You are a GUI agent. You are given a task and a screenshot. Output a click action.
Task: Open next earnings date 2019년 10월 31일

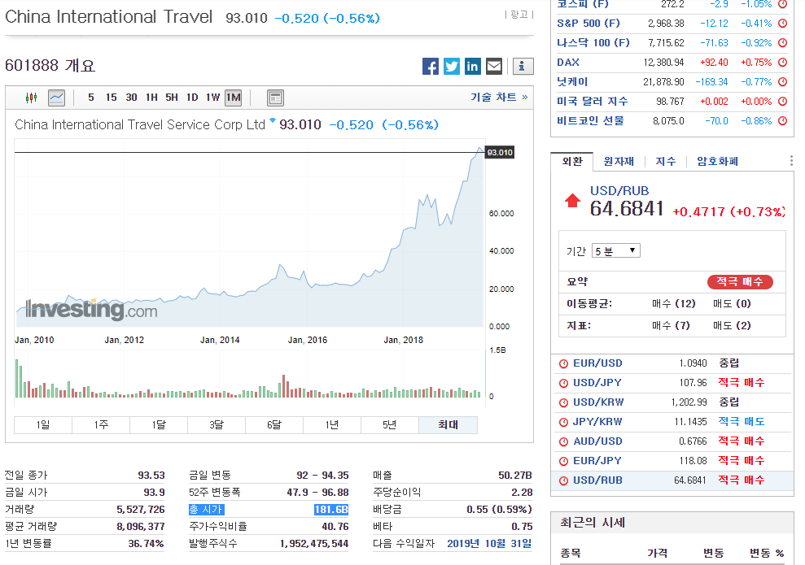[489, 544]
